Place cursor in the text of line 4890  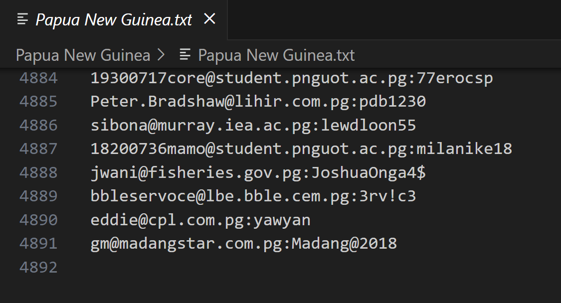pyautogui.click(x=200, y=220)
